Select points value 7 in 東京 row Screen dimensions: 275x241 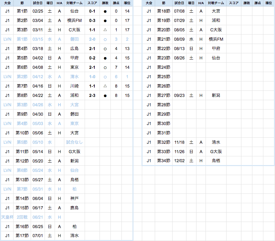pyautogui.click(x=116, y=68)
